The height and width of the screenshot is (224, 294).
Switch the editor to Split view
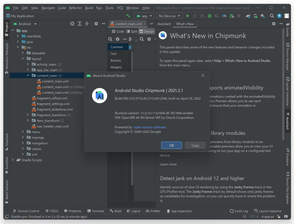point(132,31)
